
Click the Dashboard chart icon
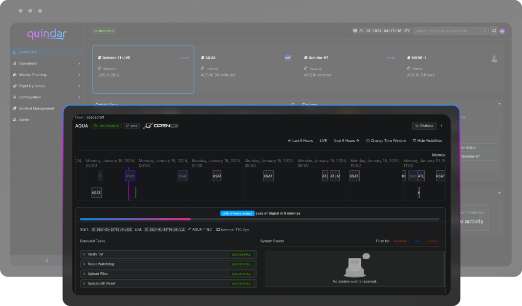[x=15, y=52]
